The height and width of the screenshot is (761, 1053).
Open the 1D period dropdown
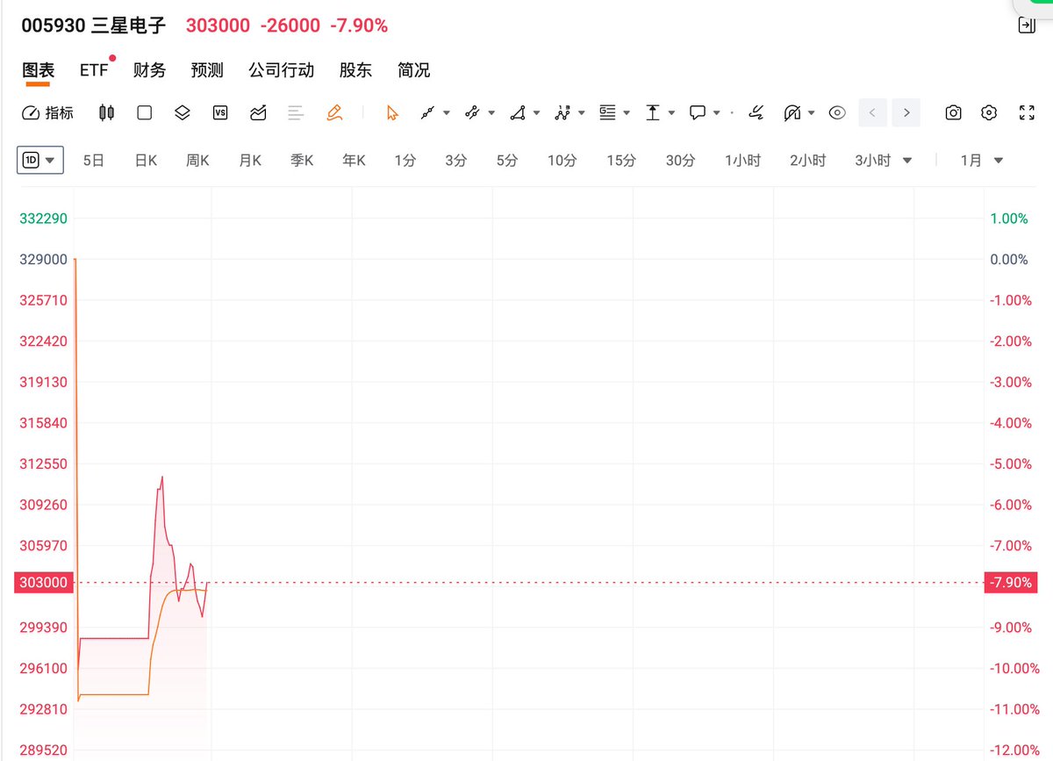[x=40, y=160]
